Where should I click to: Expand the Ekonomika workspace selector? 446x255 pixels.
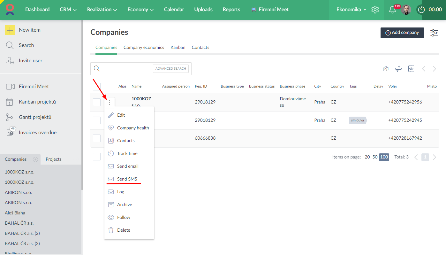351,10
